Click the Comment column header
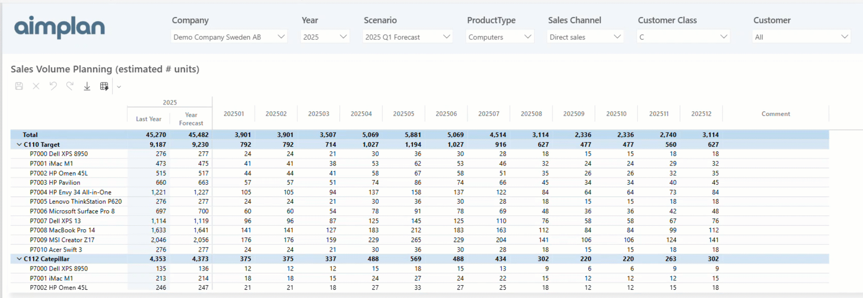863x298 pixels. click(775, 114)
